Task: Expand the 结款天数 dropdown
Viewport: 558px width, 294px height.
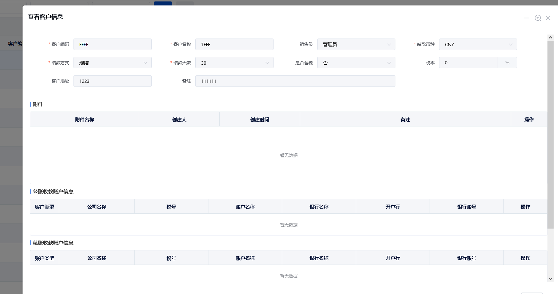Action: tap(234, 63)
